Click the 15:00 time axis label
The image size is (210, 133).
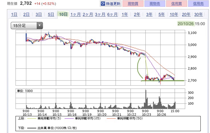pyautogui.click(x=175, y=111)
